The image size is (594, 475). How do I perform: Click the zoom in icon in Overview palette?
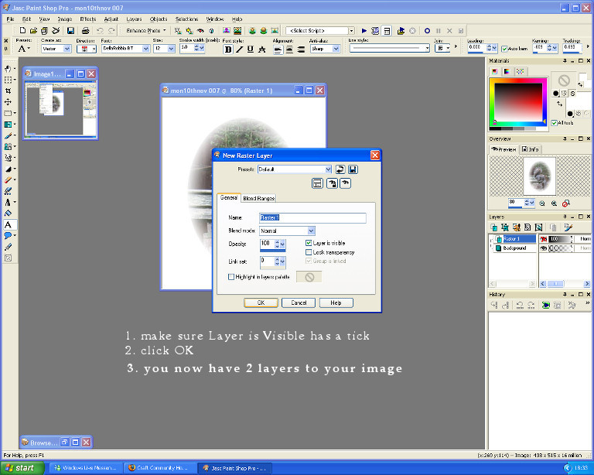pyautogui.click(x=554, y=203)
